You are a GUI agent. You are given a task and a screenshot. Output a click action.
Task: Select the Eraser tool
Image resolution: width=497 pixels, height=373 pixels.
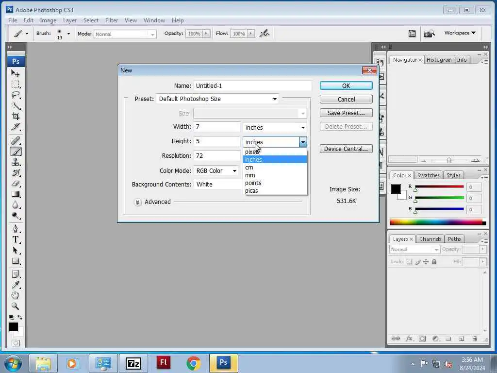(15, 184)
